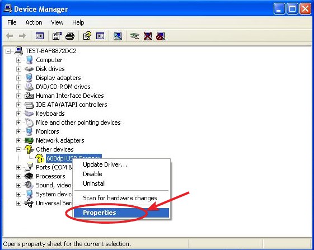Screen dimensions: 314x250
Task: Click the Back arrow in toolbar
Action: (x=10, y=36)
